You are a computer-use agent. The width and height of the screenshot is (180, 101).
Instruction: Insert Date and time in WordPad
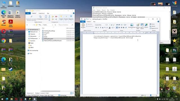point(142,26)
